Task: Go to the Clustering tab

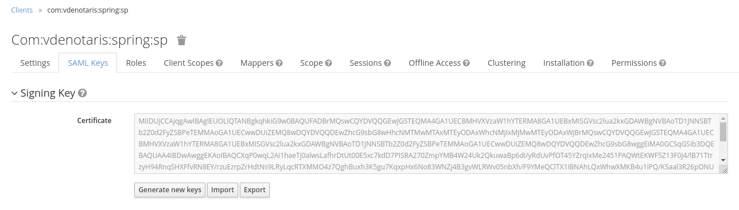Action: pyautogui.click(x=507, y=63)
